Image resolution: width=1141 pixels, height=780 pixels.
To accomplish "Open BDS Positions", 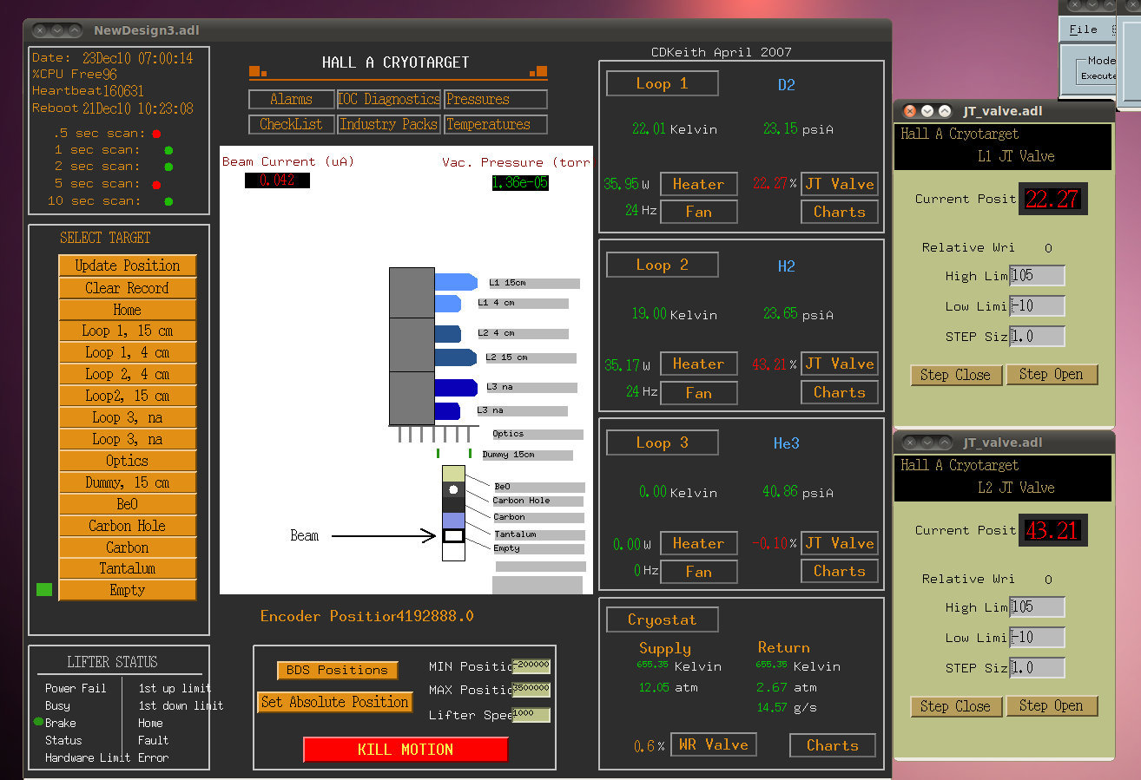I will pos(338,671).
